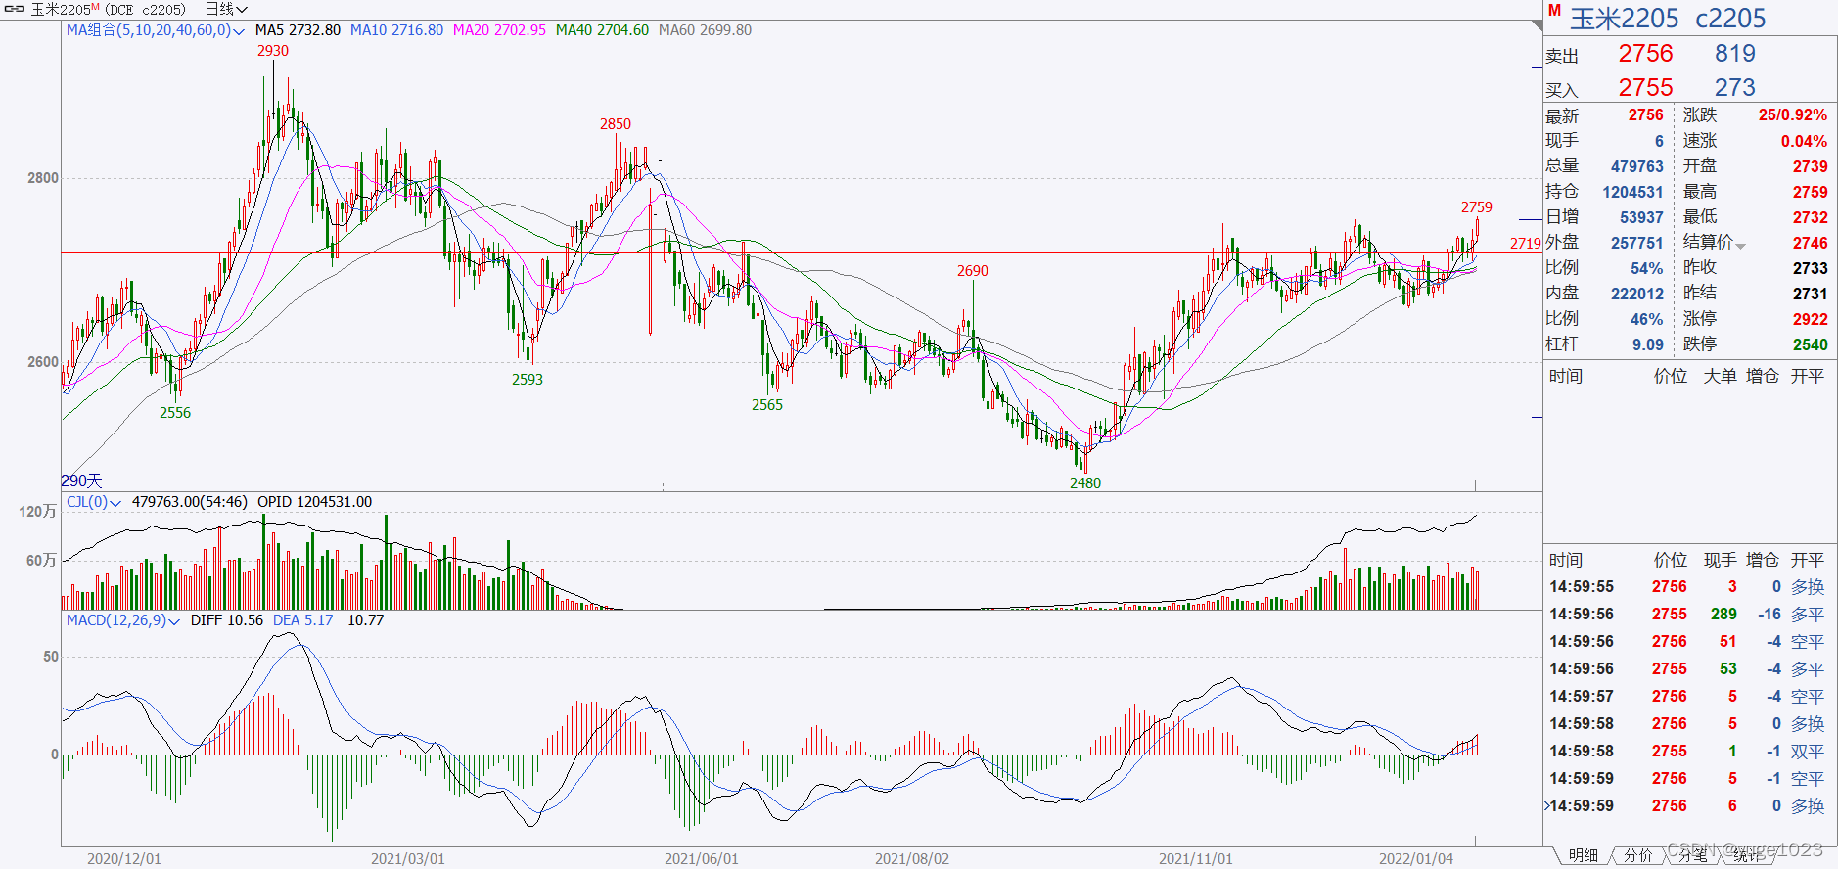The width and height of the screenshot is (1838, 869).
Task: Click the 持仓 value 1204531
Action: (1632, 193)
